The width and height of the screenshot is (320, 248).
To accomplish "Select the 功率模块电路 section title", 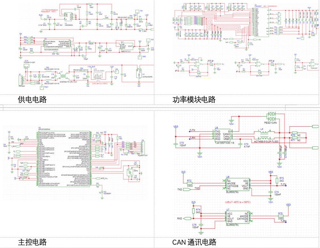I will point(194,100).
